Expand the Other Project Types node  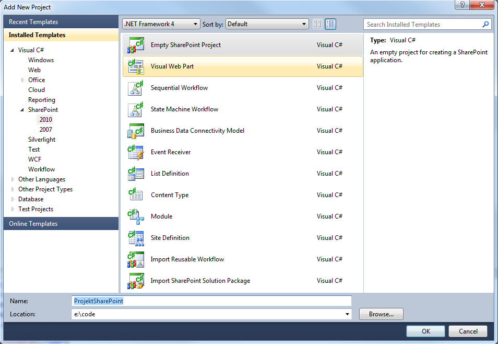coord(13,189)
